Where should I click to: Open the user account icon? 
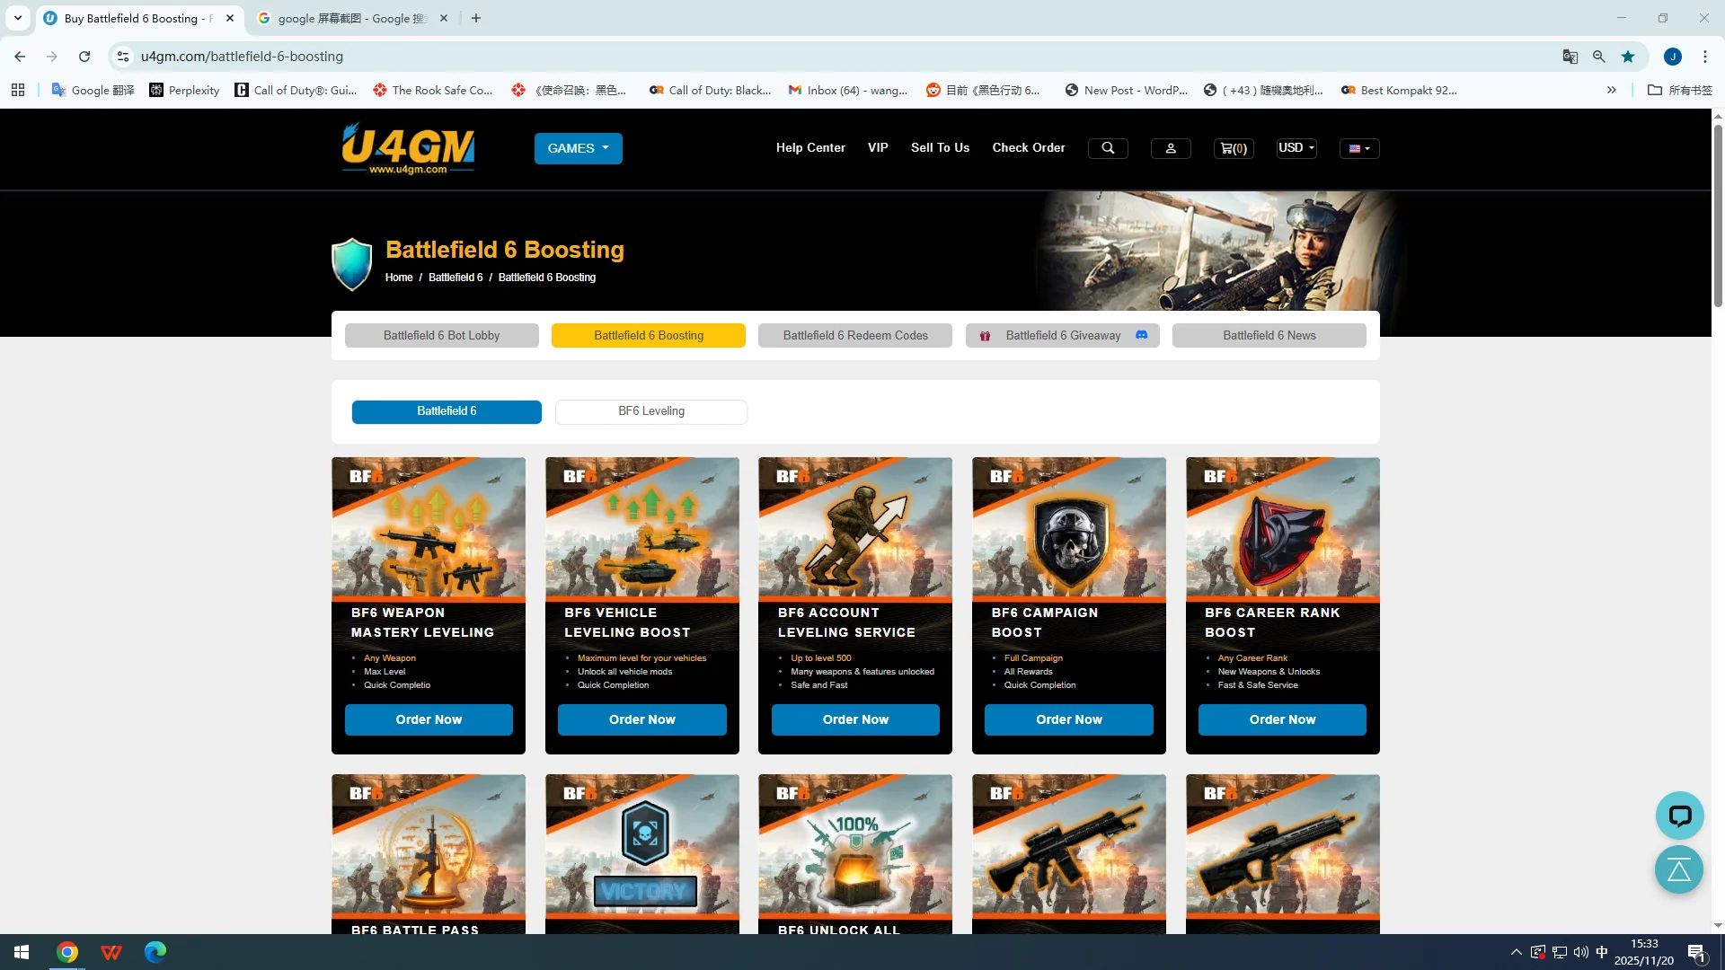point(1170,148)
